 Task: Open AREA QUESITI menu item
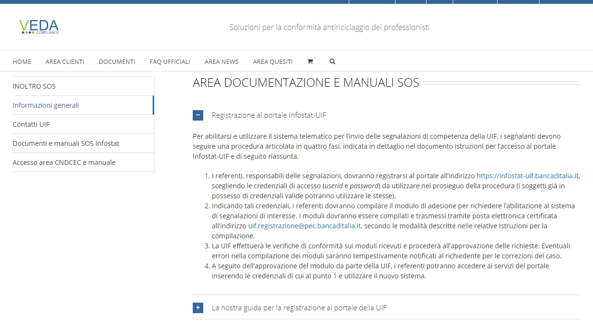coord(273,61)
